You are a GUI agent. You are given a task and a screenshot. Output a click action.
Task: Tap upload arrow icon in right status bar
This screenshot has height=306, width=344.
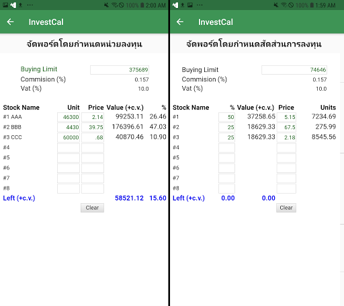tap(183, 5)
